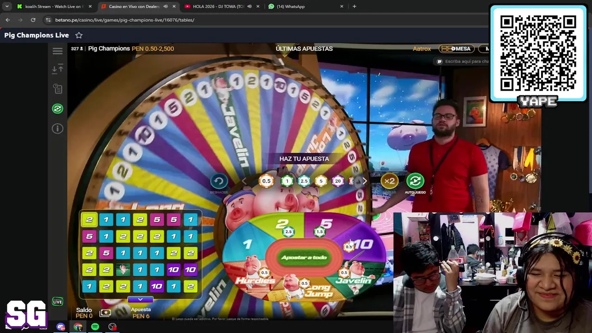592x333 pixels.
Task: Select the purple 20 chip
Action: pos(338,181)
